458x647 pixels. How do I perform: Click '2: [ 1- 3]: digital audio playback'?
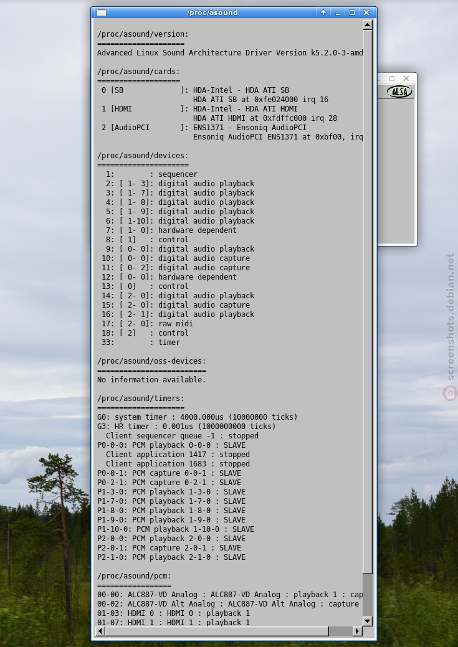click(180, 184)
